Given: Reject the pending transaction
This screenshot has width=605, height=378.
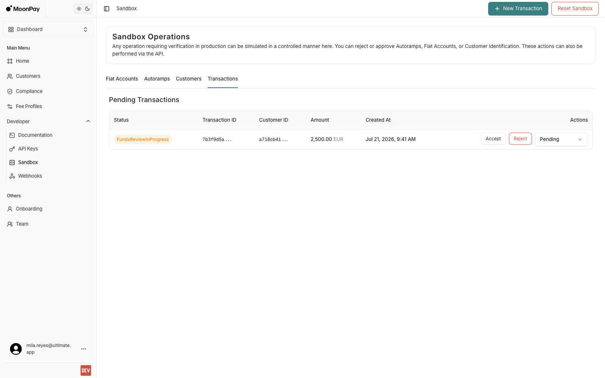Looking at the screenshot, I should tap(520, 139).
